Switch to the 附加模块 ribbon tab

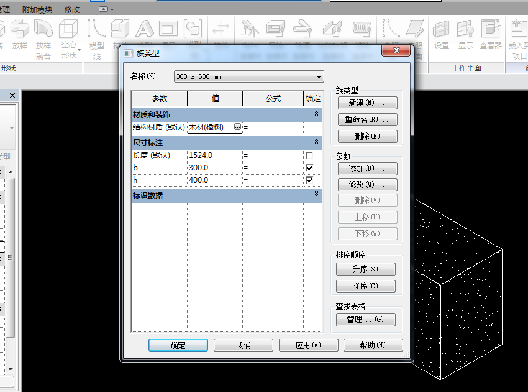coord(37,9)
